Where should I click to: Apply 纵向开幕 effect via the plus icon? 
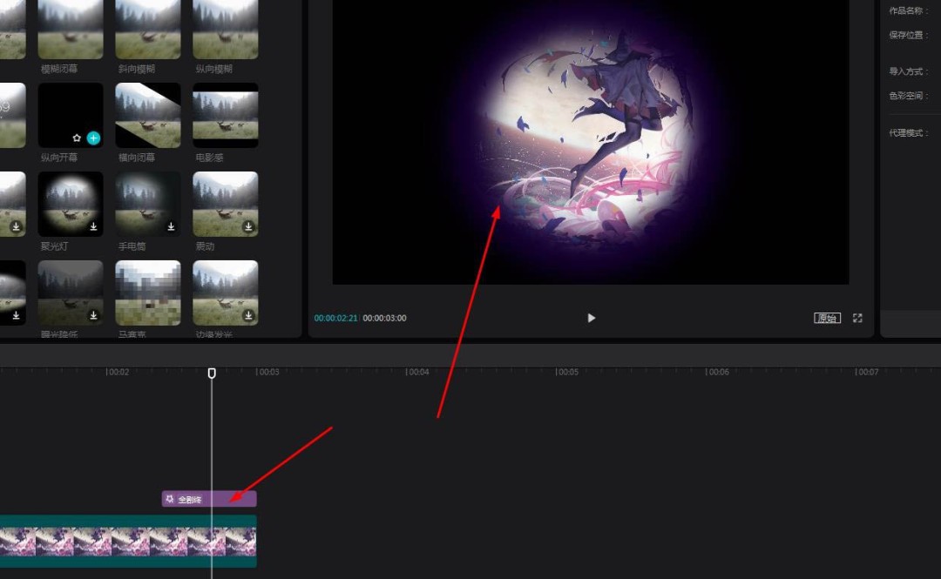(91, 137)
